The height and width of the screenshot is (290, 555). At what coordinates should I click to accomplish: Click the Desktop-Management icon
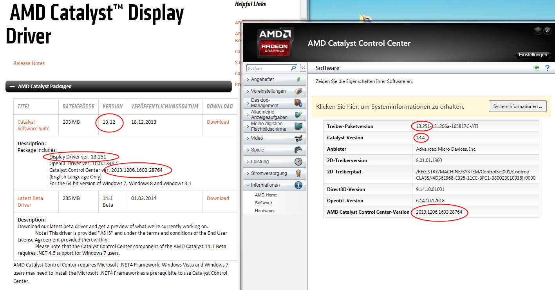(x=298, y=103)
